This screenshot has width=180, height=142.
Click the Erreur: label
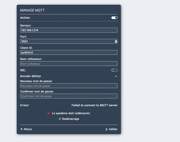[x=25, y=105]
